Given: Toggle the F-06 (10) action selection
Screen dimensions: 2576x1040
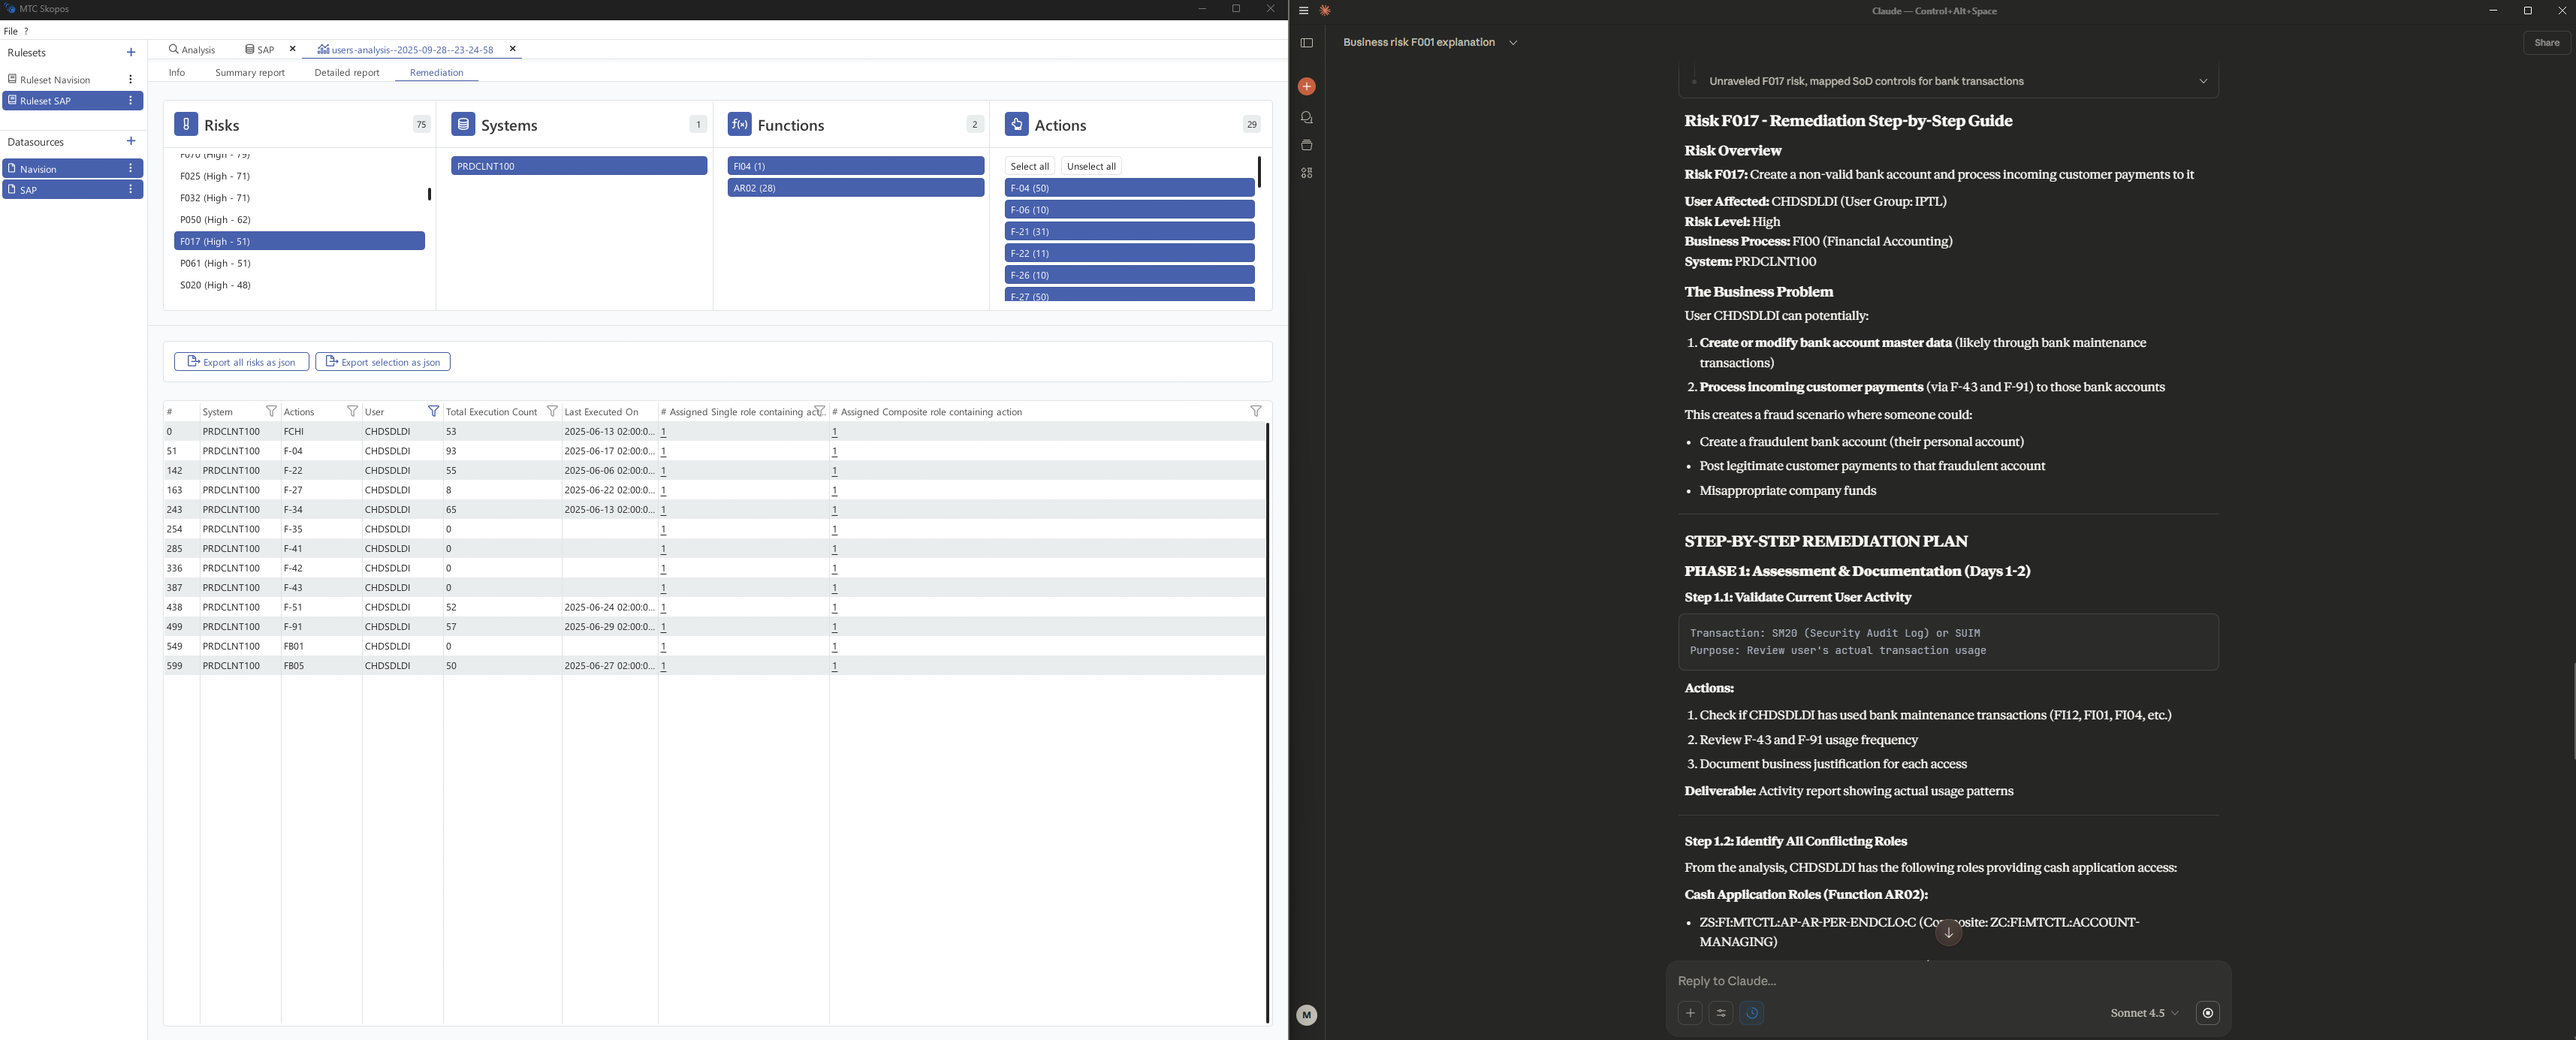Looking at the screenshot, I should (x=1128, y=210).
